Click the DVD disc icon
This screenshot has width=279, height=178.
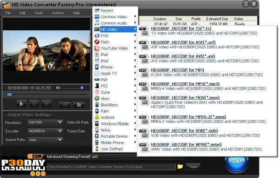[x=97, y=36]
